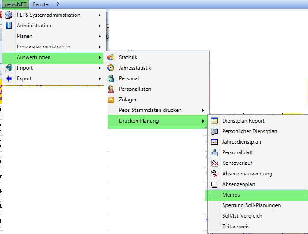Click the Personal people group icon
This screenshot has width=308, height=234.
click(x=111, y=78)
